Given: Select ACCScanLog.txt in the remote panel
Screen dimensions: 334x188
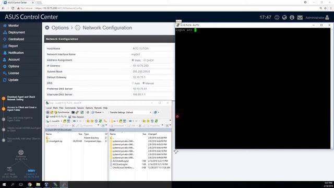Looking at the screenshot, I should coord(120,164).
